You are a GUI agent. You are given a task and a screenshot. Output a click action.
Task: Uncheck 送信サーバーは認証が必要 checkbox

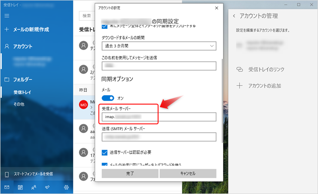click(x=105, y=153)
